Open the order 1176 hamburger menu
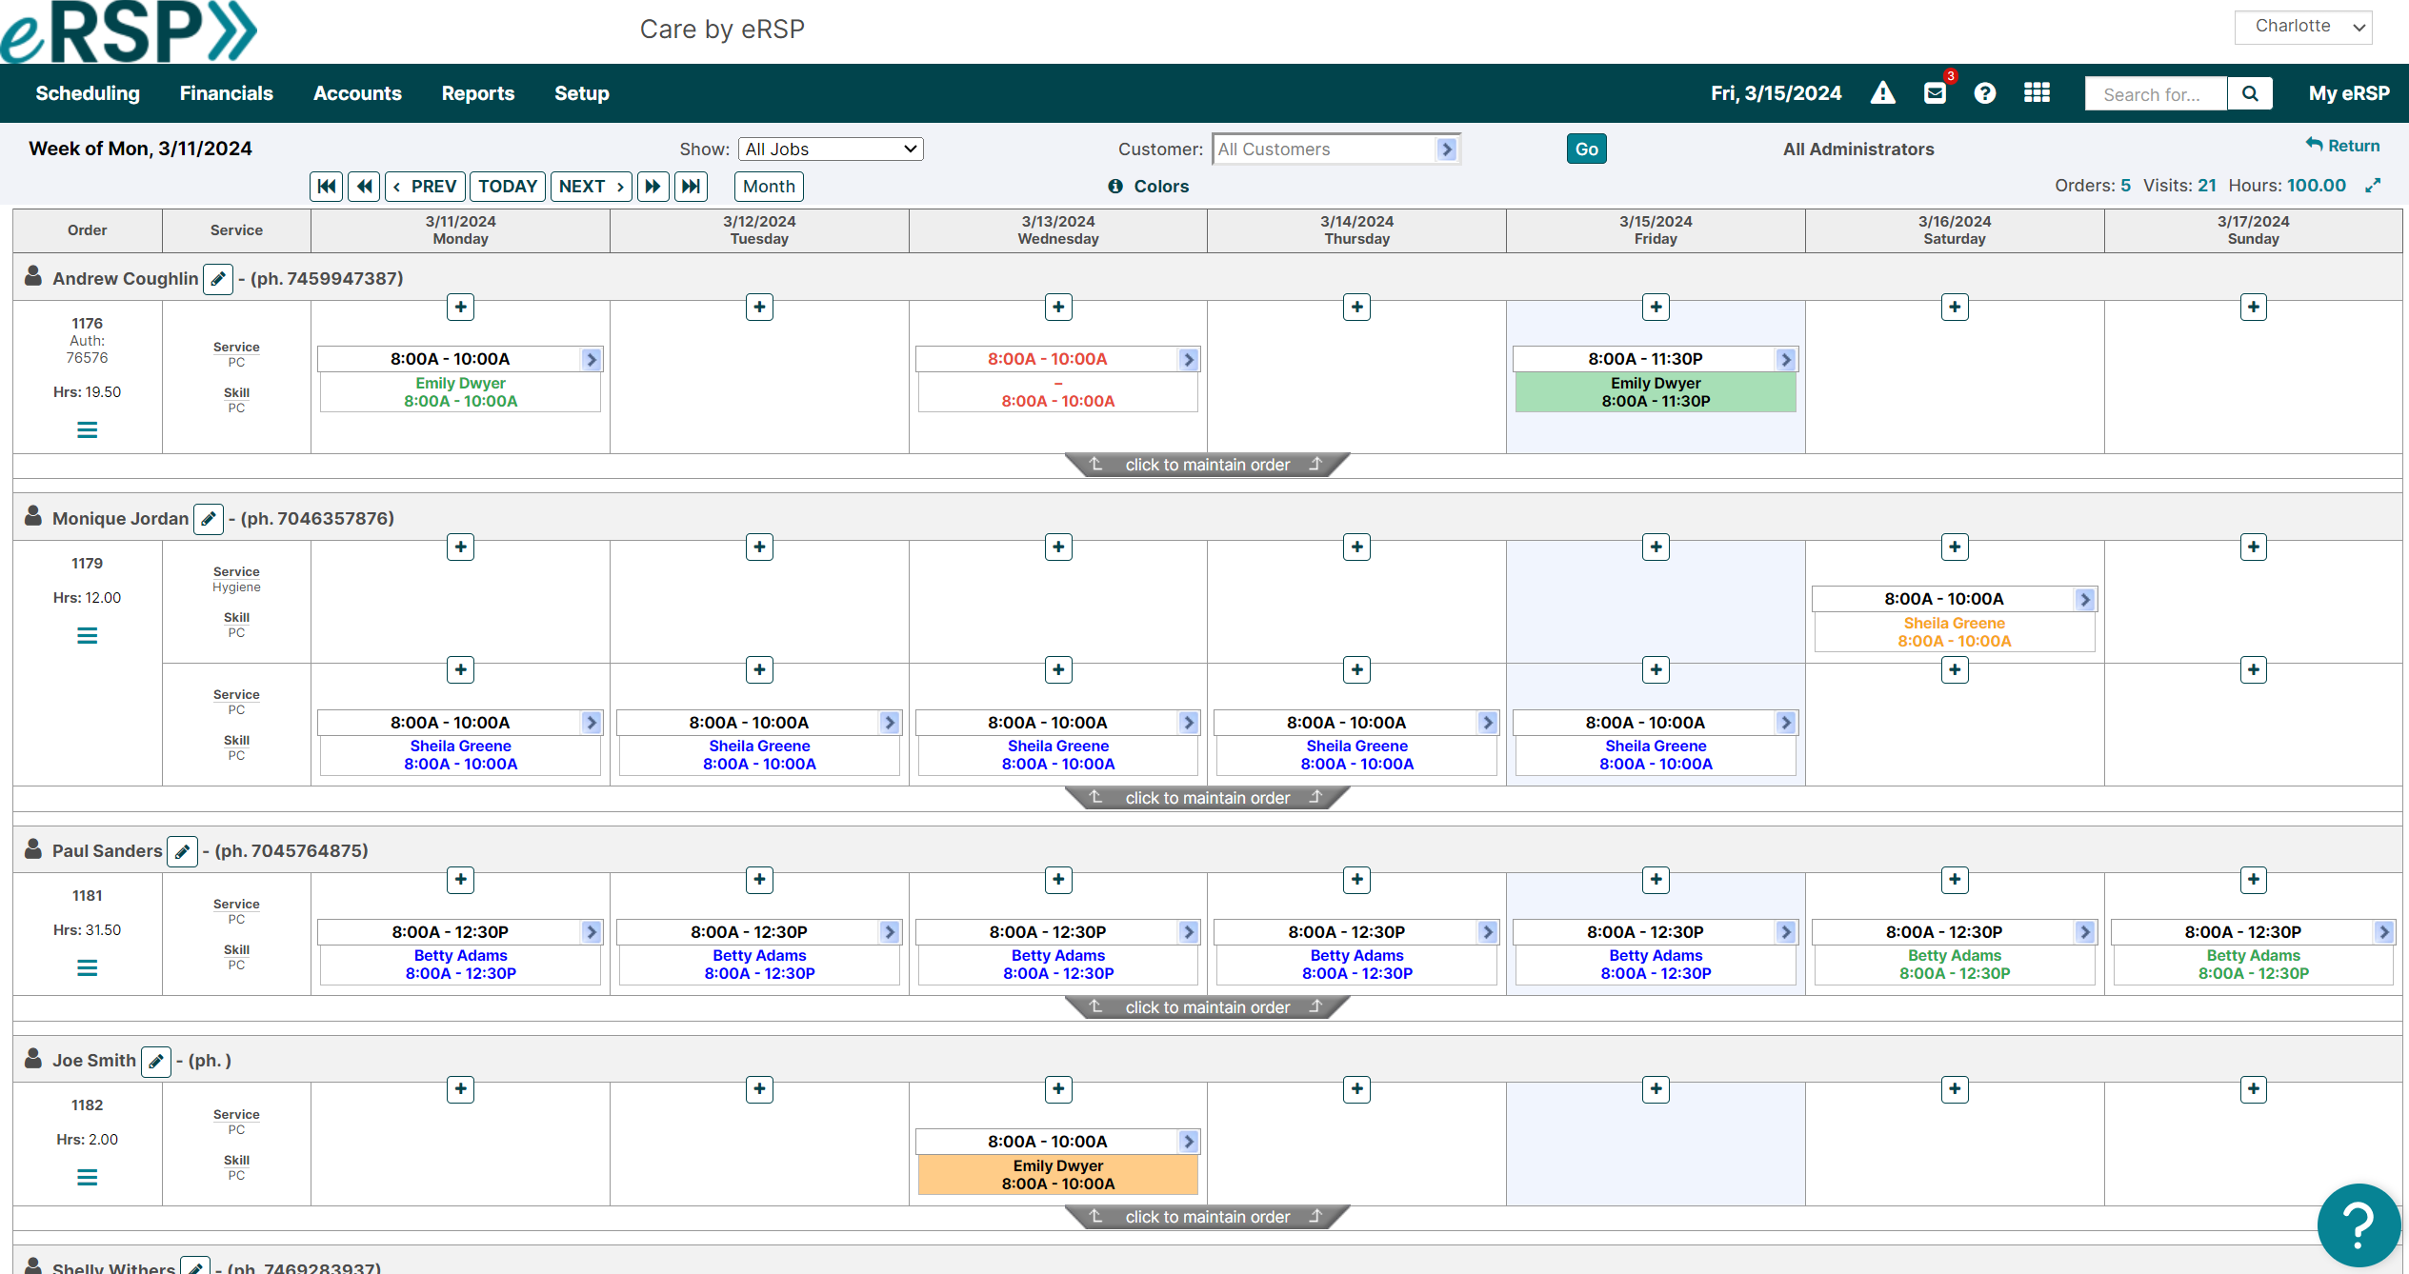The image size is (2409, 1274). pos(87,430)
